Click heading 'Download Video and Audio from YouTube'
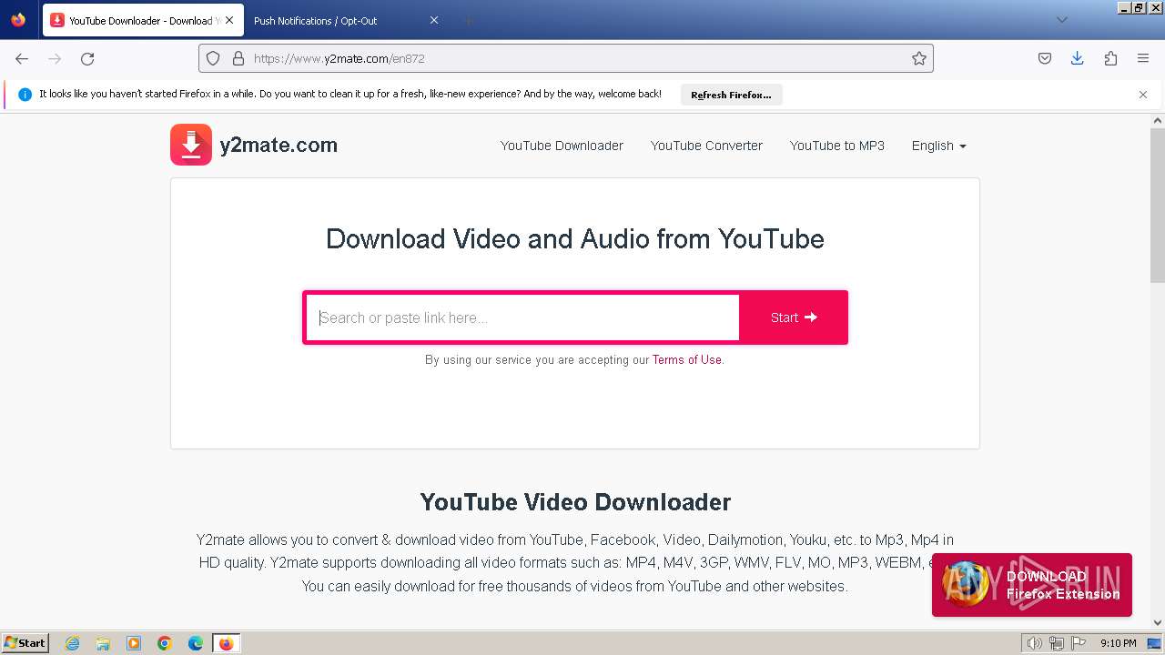The height and width of the screenshot is (655, 1165). coord(575,239)
